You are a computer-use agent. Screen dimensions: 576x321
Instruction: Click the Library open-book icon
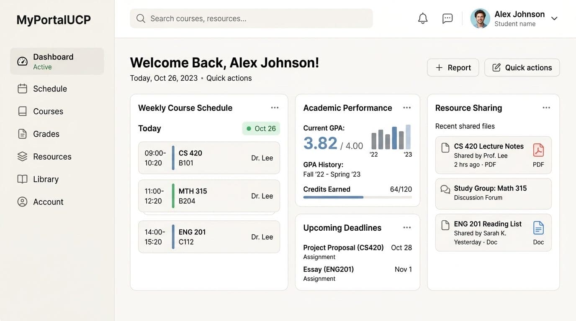(22, 179)
